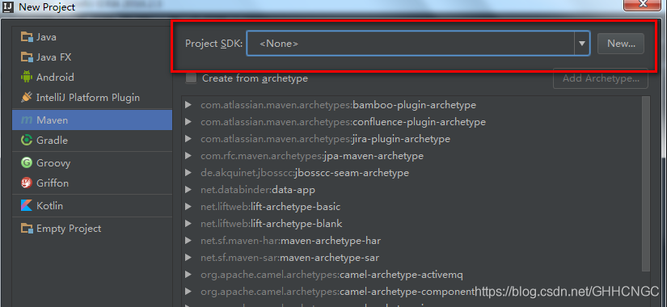Select net.databinder:data-app row text
667x307 pixels.
pos(258,190)
